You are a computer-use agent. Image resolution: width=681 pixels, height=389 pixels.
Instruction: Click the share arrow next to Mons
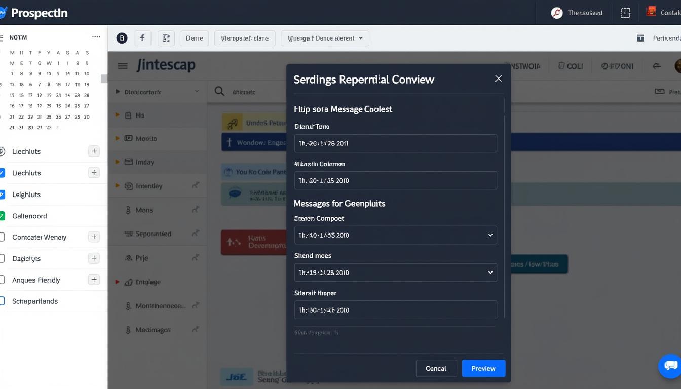point(195,210)
